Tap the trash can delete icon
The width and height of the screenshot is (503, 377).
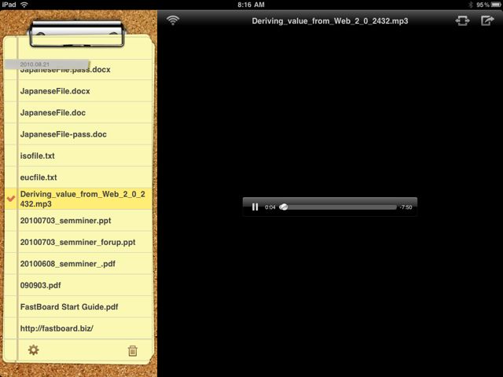pos(133,350)
